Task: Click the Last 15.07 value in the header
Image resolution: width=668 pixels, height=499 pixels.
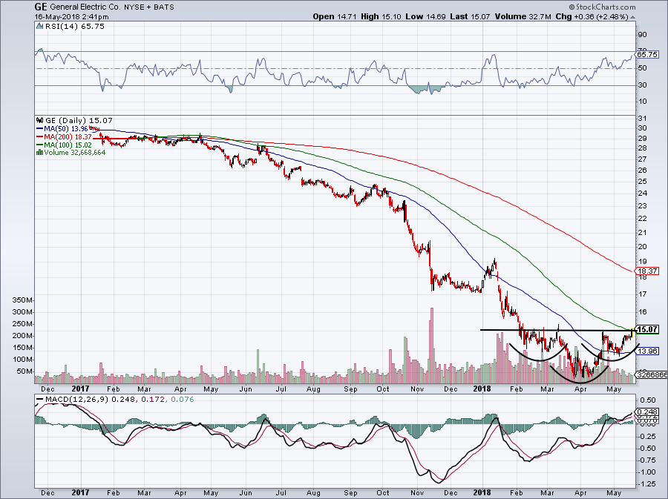Action: tap(470, 16)
